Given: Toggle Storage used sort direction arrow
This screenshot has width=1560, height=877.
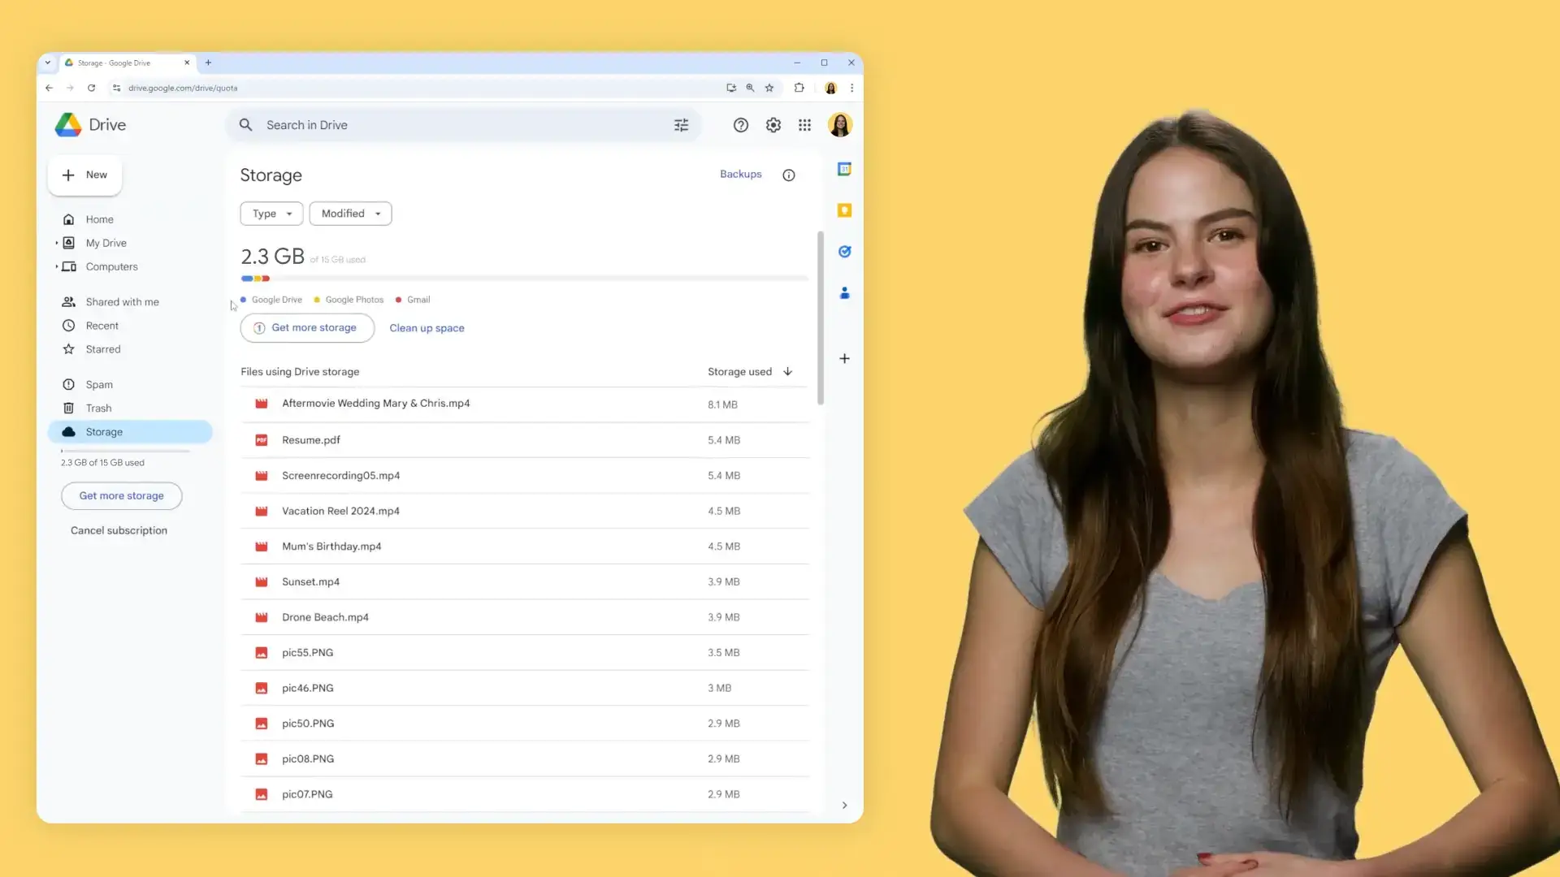Looking at the screenshot, I should click(787, 372).
